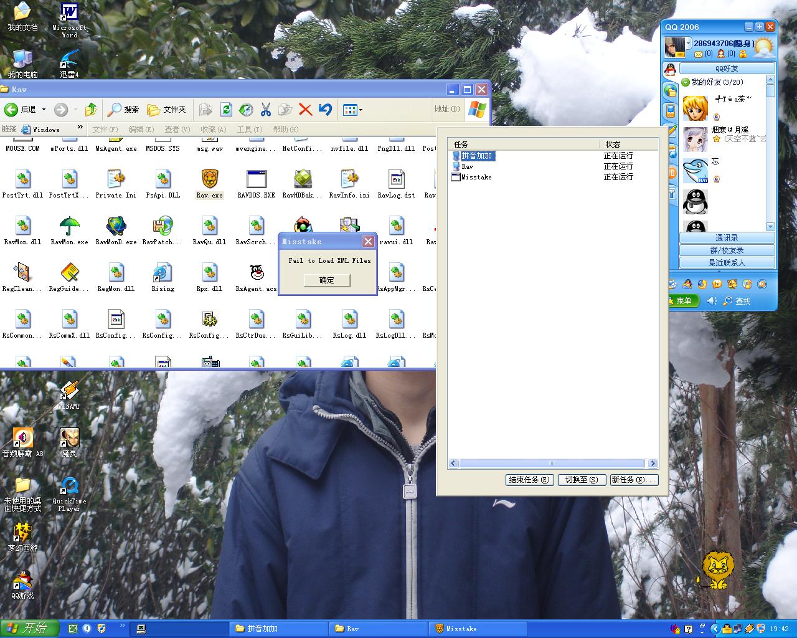Select the RavMonD.exe globe icon
The height and width of the screenshot is (638, 797).
pos(116,226)
